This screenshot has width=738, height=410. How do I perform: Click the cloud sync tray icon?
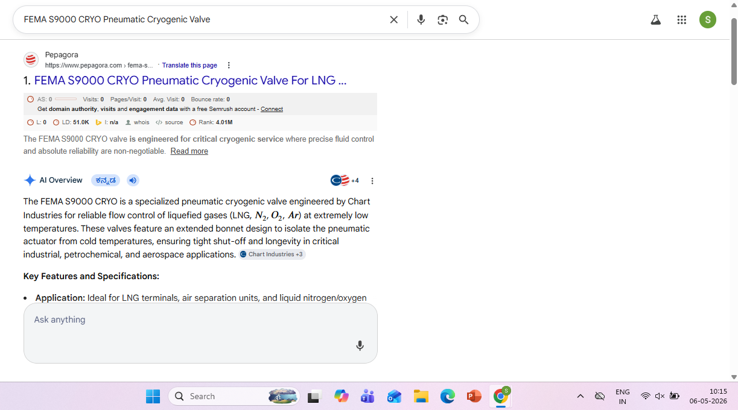(x=600, y=396)
